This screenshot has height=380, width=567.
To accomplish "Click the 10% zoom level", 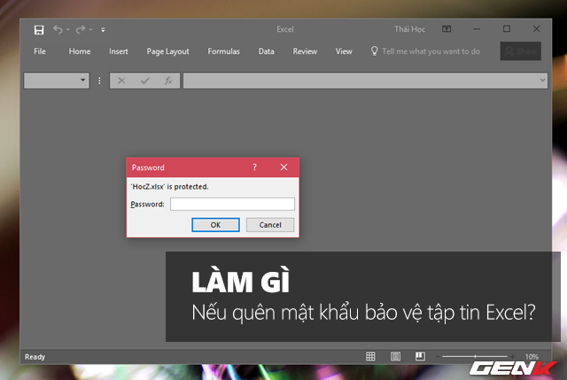I will [x=532, y=357].
